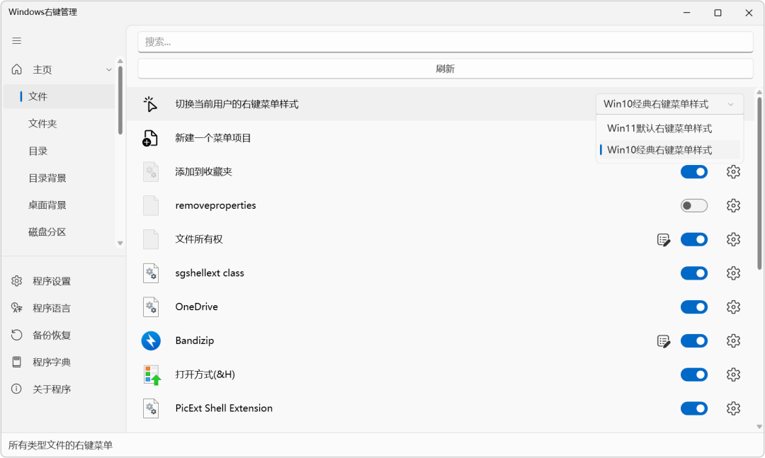Image resolution: width=765 pixels, height=458 pixels.
Task: Enable the removeproperties toggle
Action: click(694, 205)
